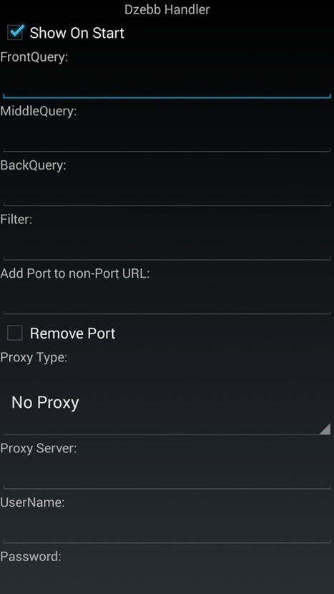The height and width of the screenshot is (594, 334).
Task: Select the BackQuery input field
Action: pyautogui.click(x=167, y=190)
